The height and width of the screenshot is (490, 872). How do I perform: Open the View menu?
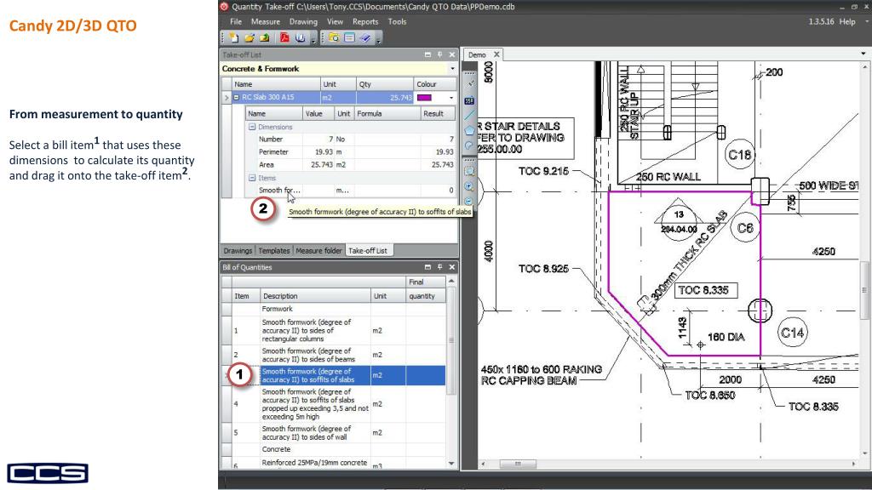[335, 21]
